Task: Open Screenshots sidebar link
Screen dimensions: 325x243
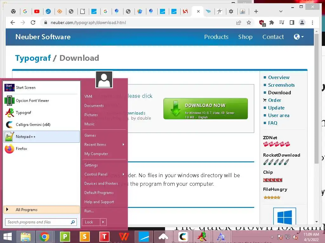Action: [281, 85]
